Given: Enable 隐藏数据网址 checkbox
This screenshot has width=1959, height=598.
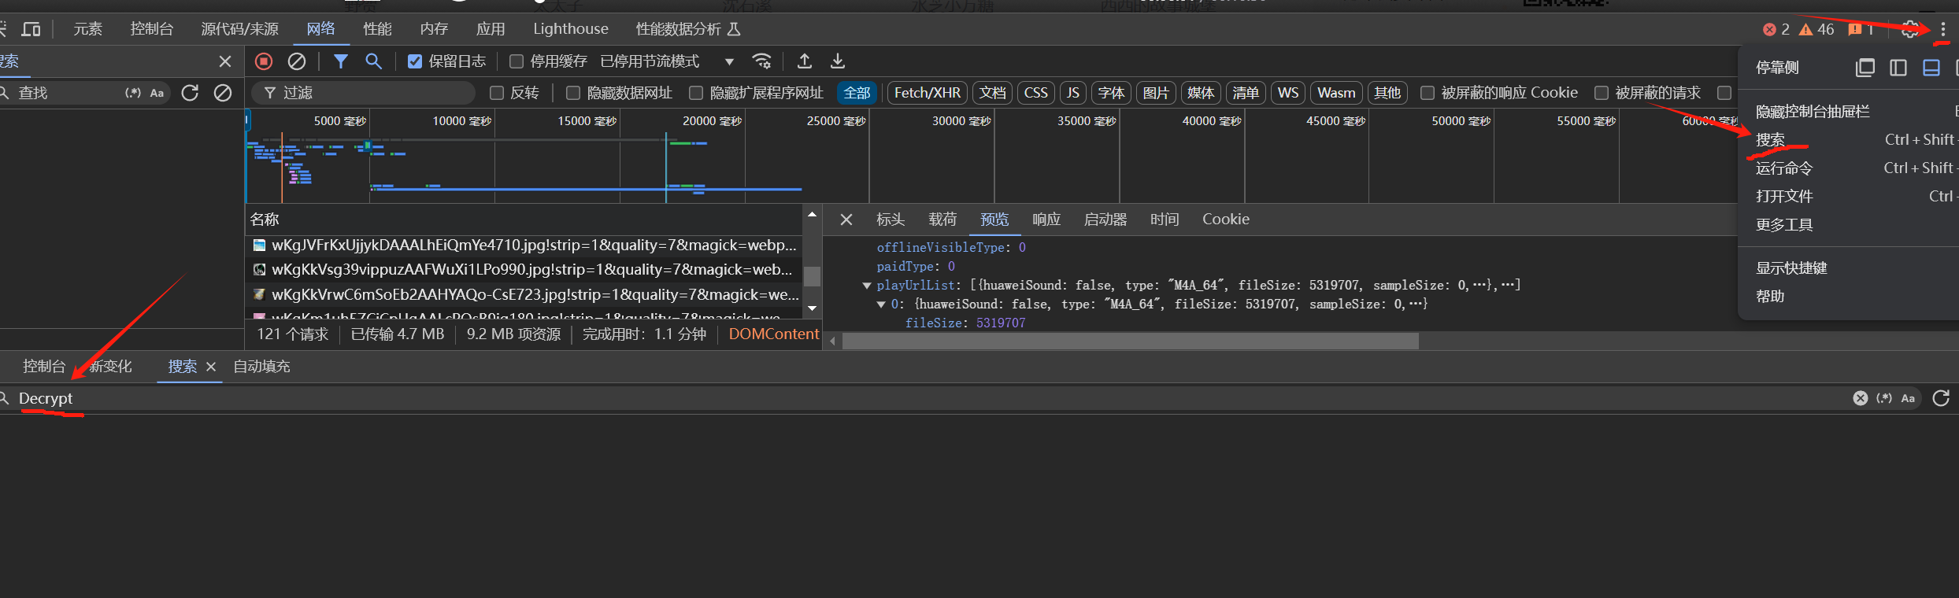Looking at the screenshot, I should [x=573, y=93].
